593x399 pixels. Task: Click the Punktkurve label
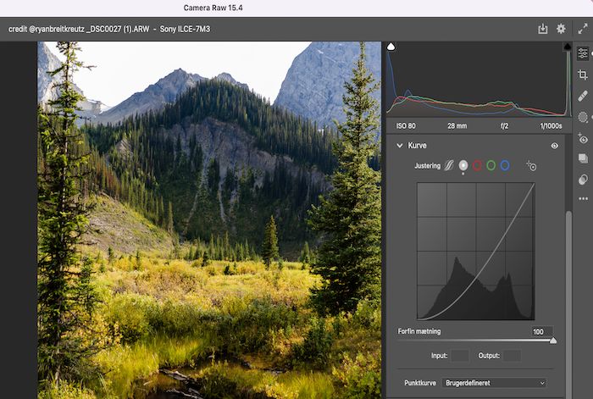tap(420, 383)
